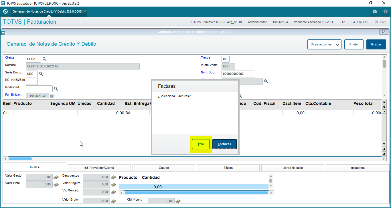
Task: Open search lookup next to Modalidad field
Action: pos(56,89)
